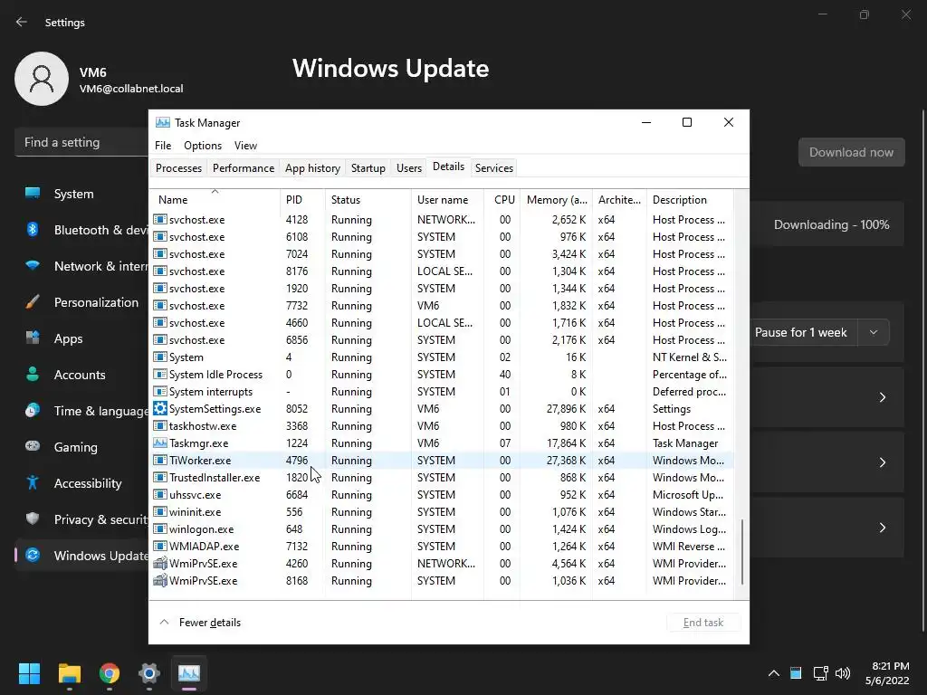This screenshot has height=695, width=927.
Task: Sort by the Description column header
Action: [690, 199]
